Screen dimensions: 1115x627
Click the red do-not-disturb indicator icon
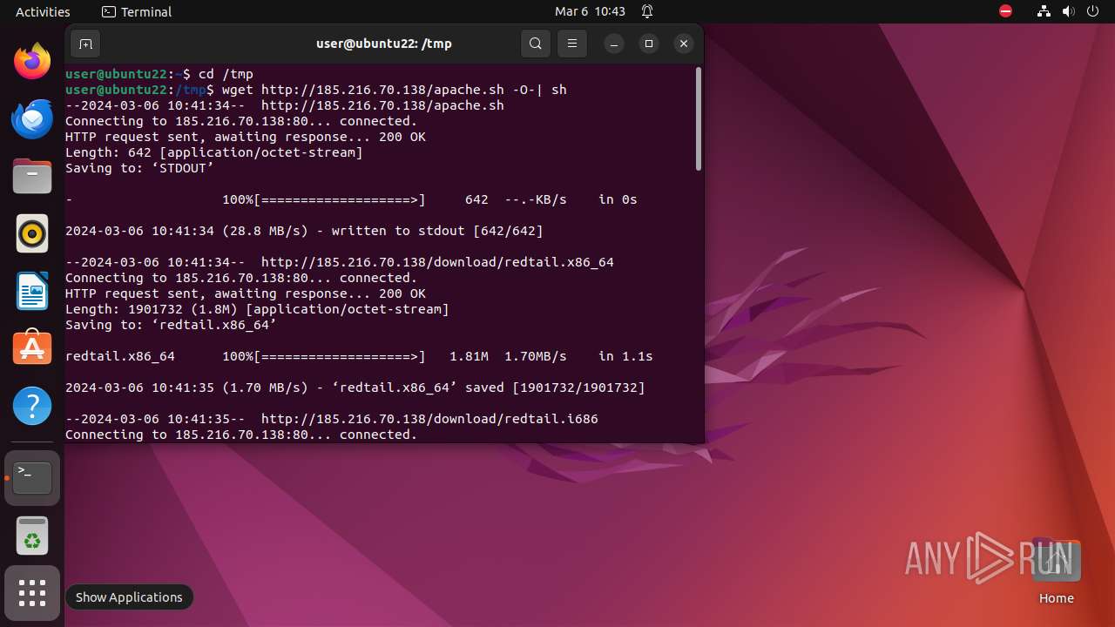tap(1005, 11)
